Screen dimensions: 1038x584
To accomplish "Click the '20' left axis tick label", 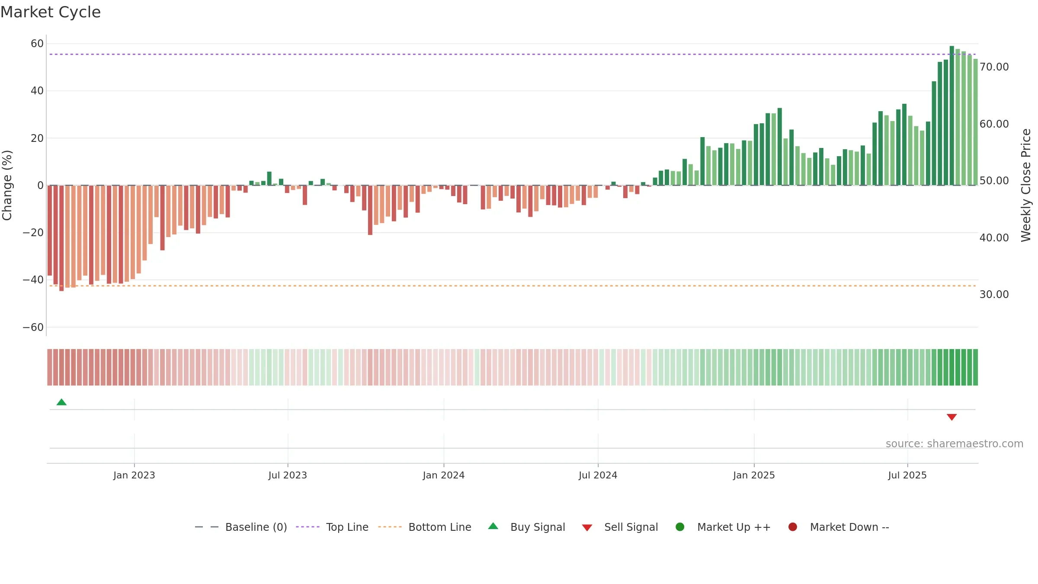I will 37,138.
